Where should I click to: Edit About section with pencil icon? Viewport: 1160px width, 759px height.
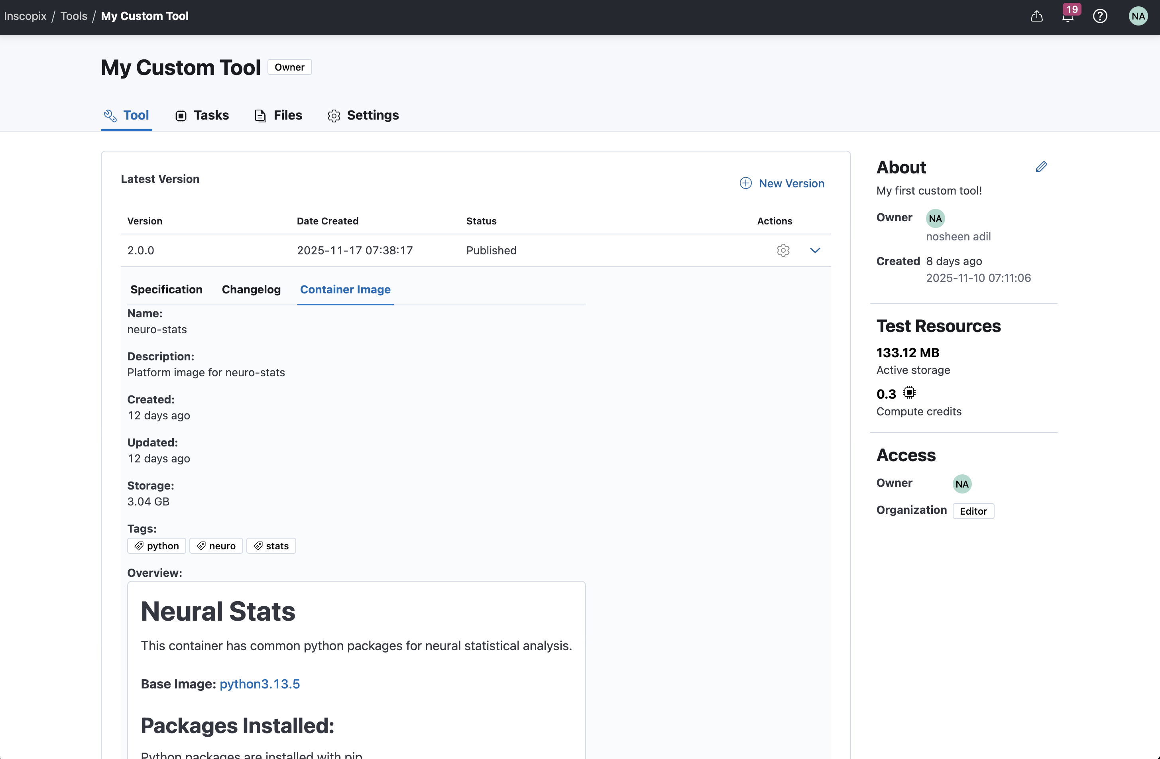(x=1041, y=167)
